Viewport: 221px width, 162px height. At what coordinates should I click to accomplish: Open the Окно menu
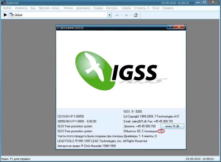coord(155,8)
